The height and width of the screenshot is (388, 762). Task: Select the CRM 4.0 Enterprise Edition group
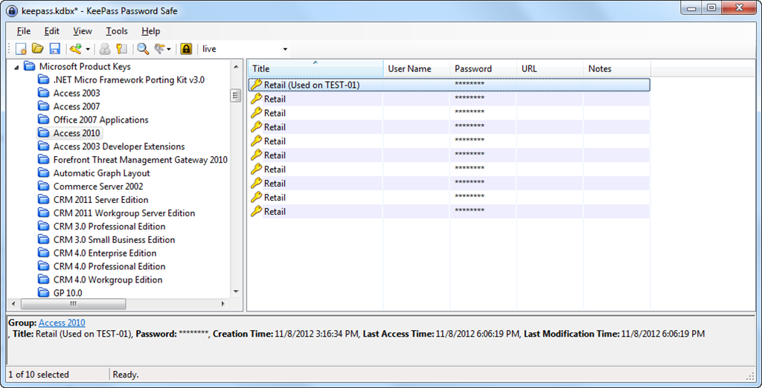(105, 253)
